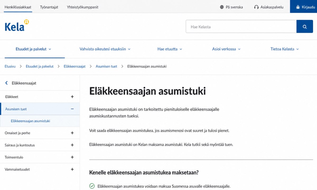
Task: Click the Eläkkeensaajan asumistuki breadcrumb current page text
Action: [x=147, y=66]
